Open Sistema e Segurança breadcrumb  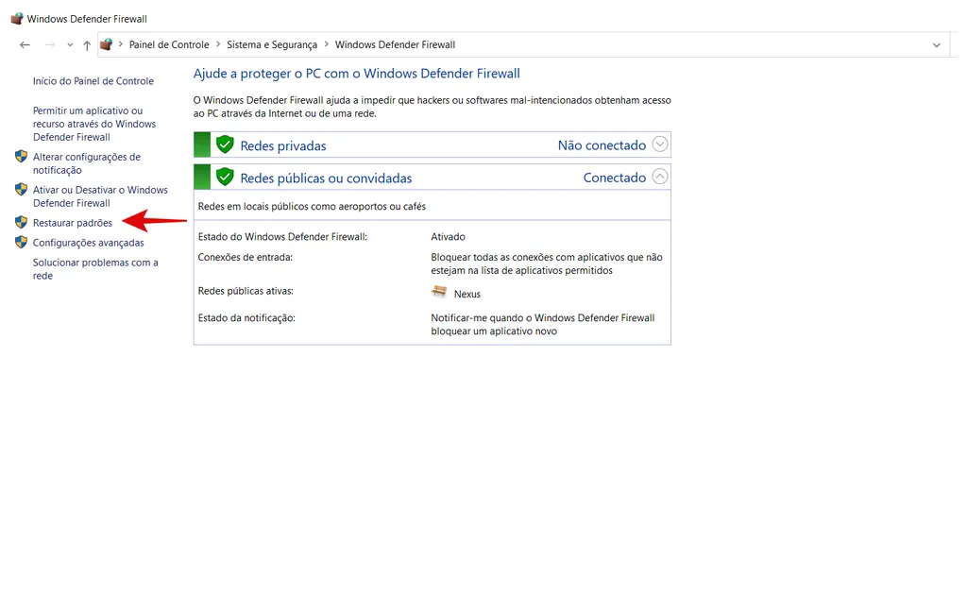click(272, 45)
